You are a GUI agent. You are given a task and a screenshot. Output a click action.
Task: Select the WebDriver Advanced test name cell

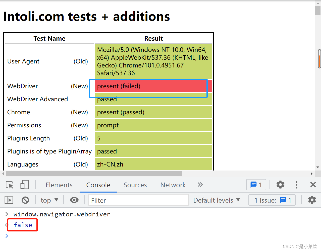pyautogui.click(x=49, y=99)
